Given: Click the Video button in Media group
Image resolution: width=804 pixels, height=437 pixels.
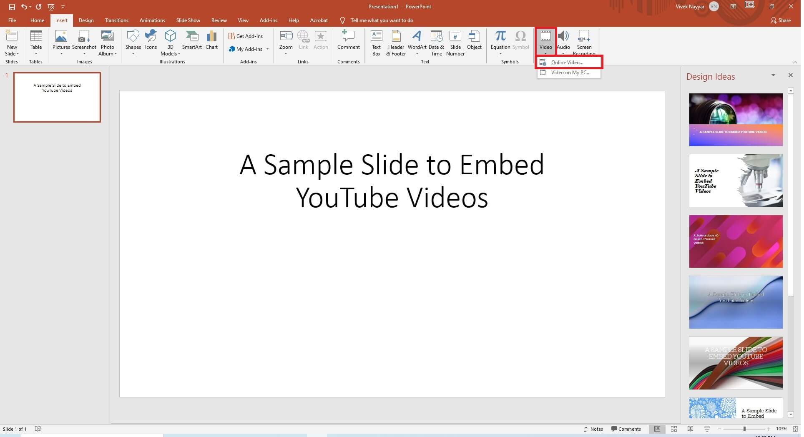Looking at the screenshot, I should [x=545, y=42].
